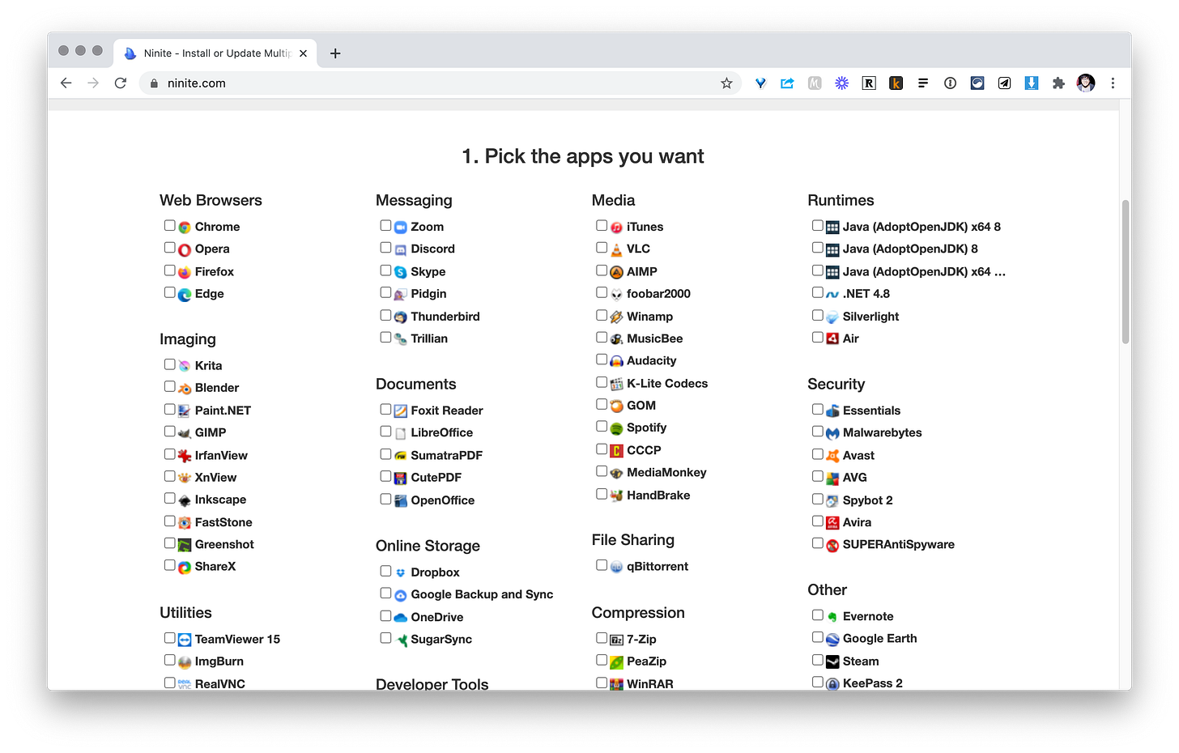
Task: Click the GIMP app icon
Action: tap(185, 433)
